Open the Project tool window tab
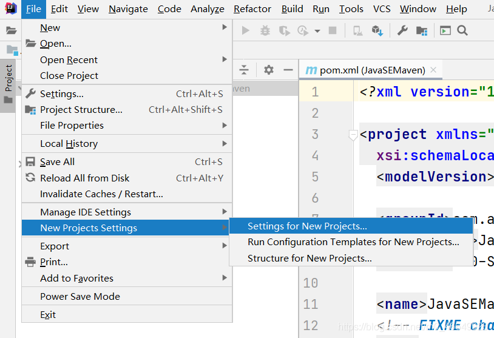The height and width of the screenshot is (338, 494). tap(8, 79)
